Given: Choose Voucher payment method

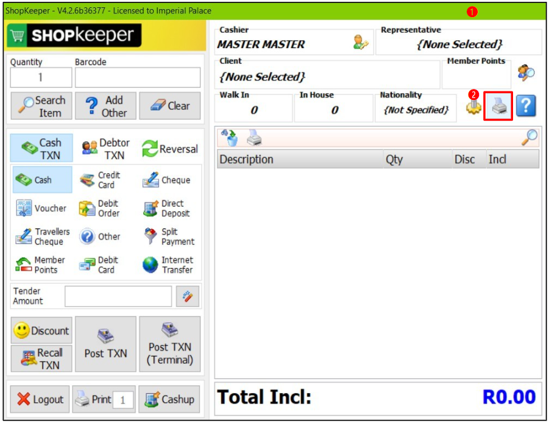Looking at the screenshot, I should pos(43,208).
